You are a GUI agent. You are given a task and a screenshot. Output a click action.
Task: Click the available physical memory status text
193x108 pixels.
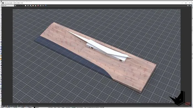point(95,107)
